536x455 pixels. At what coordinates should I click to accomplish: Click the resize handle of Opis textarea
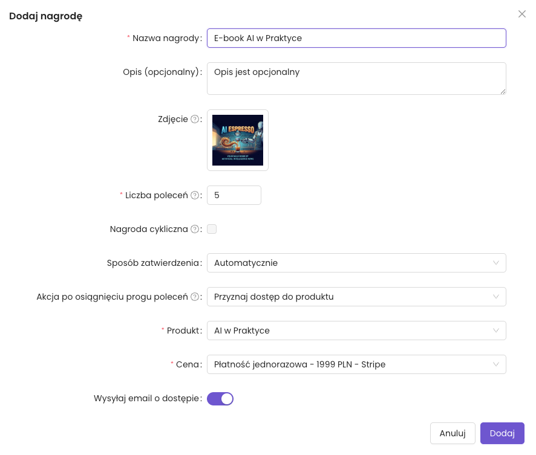point(502,91)
